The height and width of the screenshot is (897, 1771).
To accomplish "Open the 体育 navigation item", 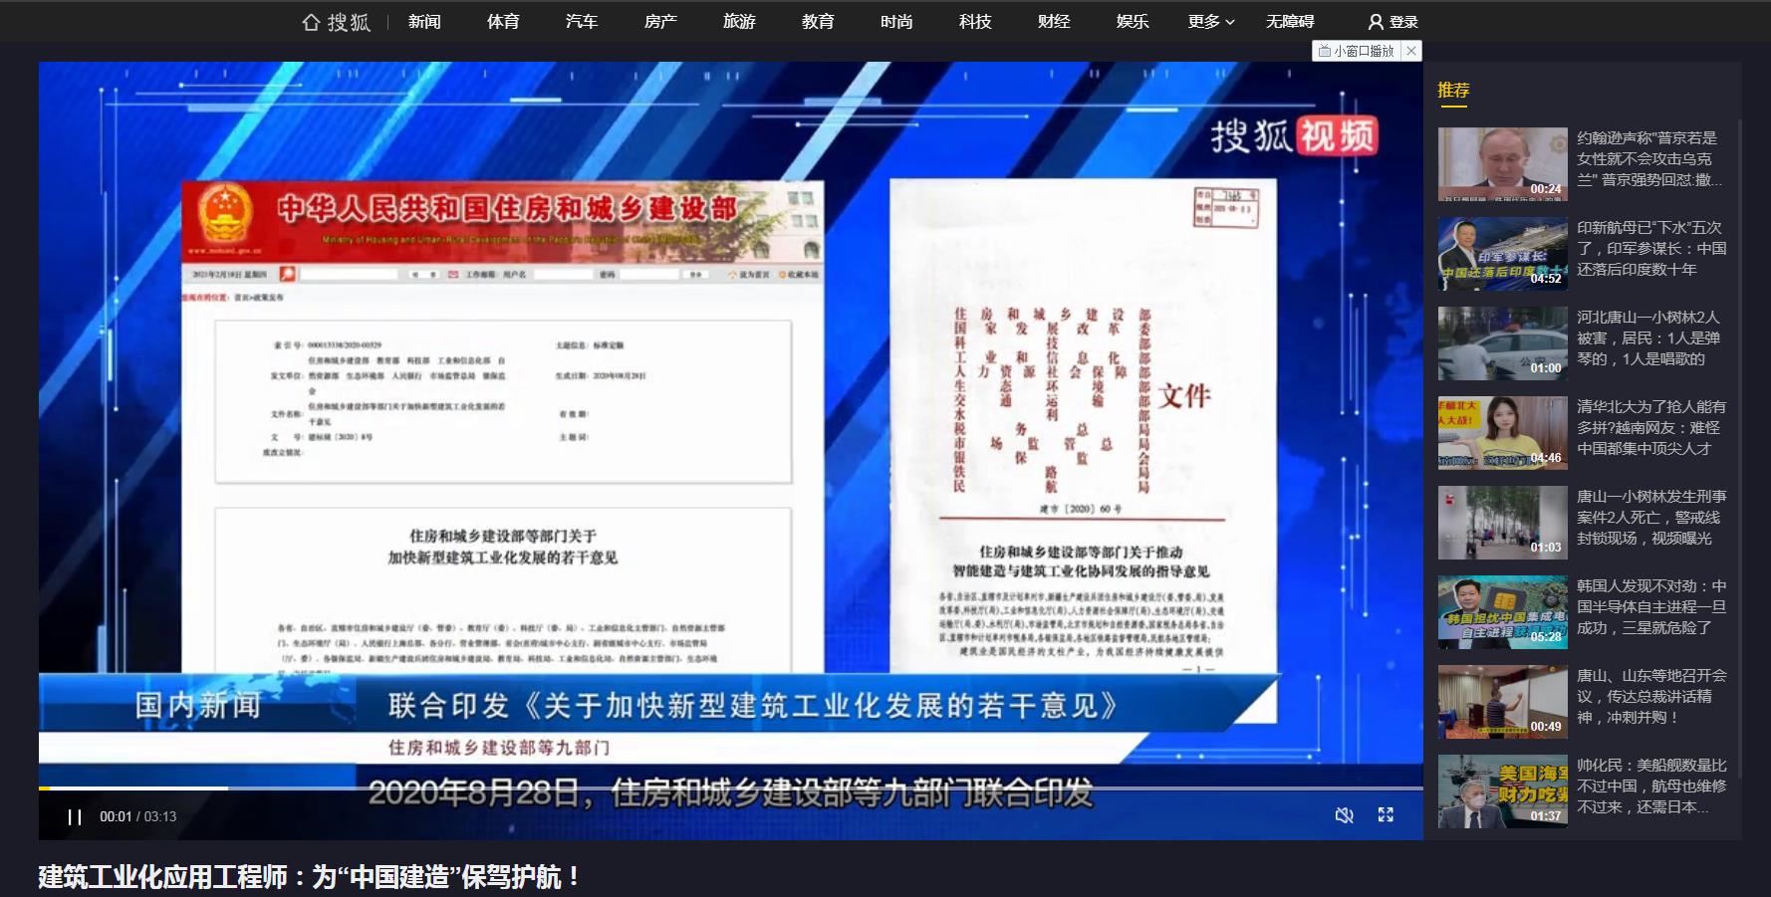I will click(503, 21).
